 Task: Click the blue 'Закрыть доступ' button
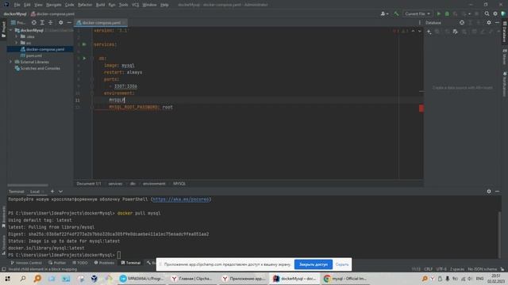pos(314,264)
